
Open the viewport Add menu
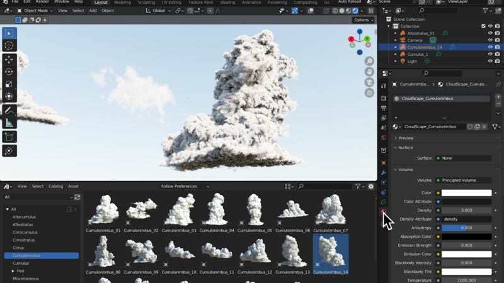coord(93,11)
